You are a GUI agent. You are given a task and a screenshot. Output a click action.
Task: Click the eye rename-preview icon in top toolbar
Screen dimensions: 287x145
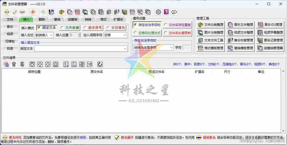(x=7, y=12)
